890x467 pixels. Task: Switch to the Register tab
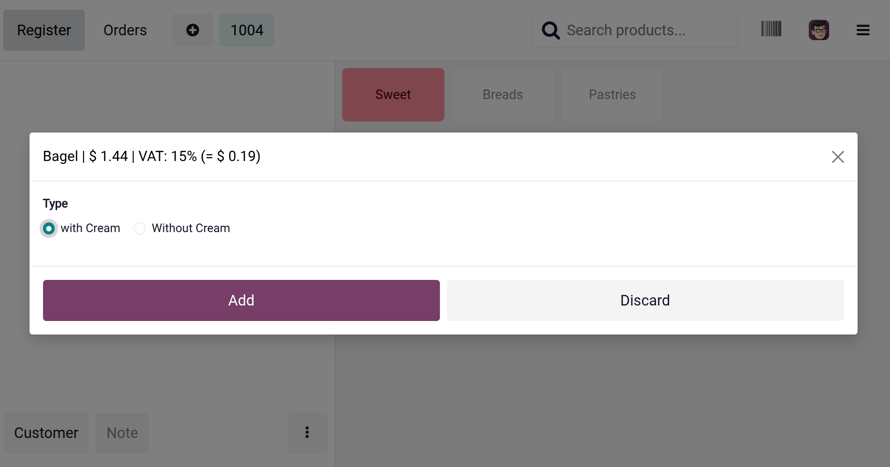click(44, 30)
